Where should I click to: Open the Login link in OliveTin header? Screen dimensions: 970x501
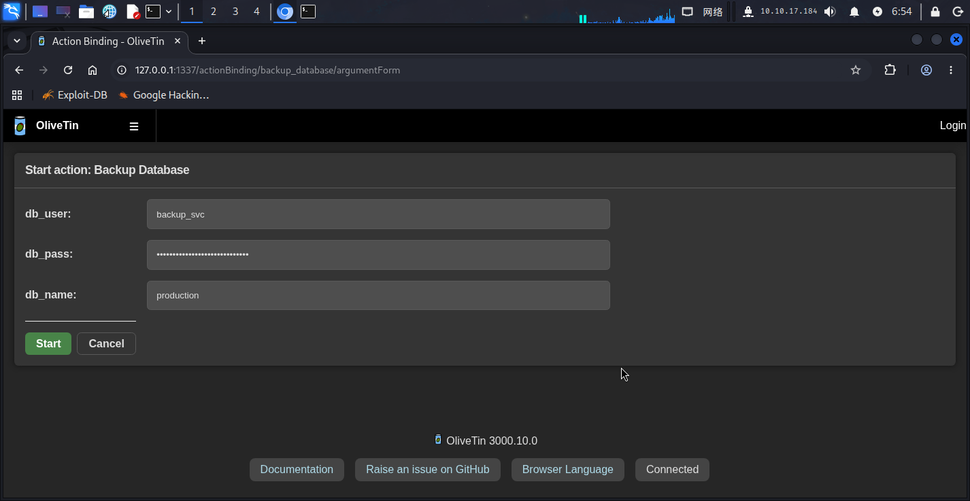pyautogui.click(x=953, y=126)
